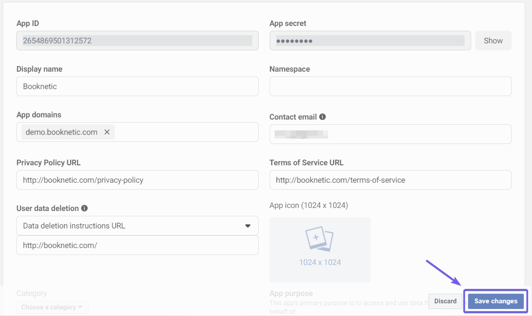Upload an app icon image placeholder
Image resolution: width=532 pixels, height=316 pixels.
coord(320,250)
